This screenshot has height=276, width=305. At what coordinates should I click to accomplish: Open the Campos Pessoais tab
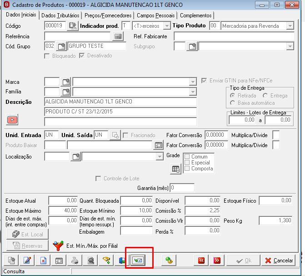pos(155,15)
